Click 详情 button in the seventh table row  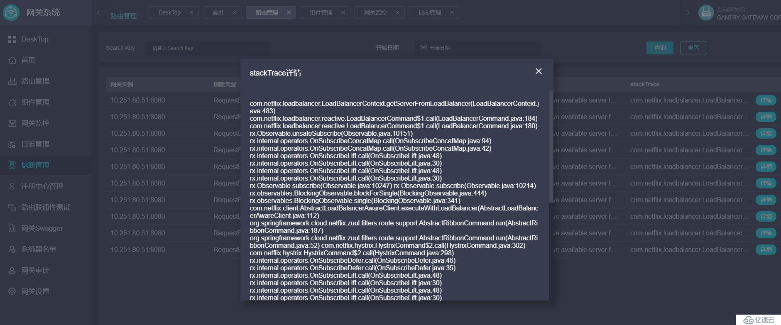click(x=766, y=200)
